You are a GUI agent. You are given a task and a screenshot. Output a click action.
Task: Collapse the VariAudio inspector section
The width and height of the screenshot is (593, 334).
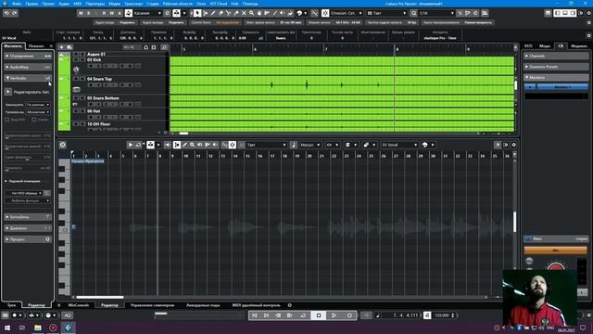click(x=27, y=78)
